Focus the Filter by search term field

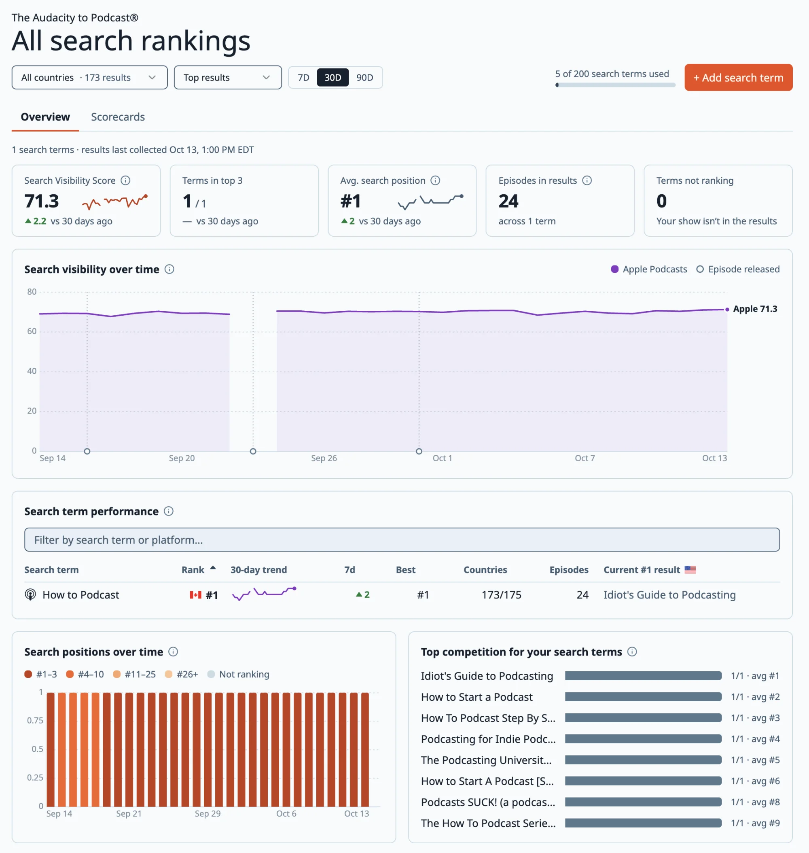[402, 540]
